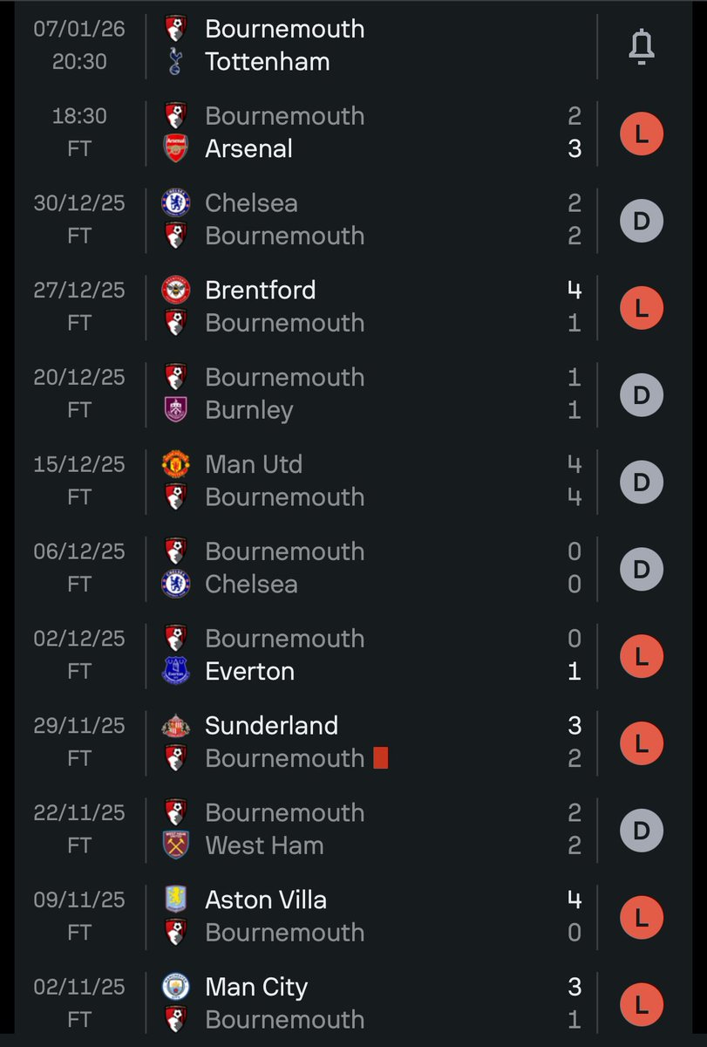Screen dimensions: 707x1047
Task: Click the Arsenal club crest
Action: pyautogui.click(x=176, y=149)
